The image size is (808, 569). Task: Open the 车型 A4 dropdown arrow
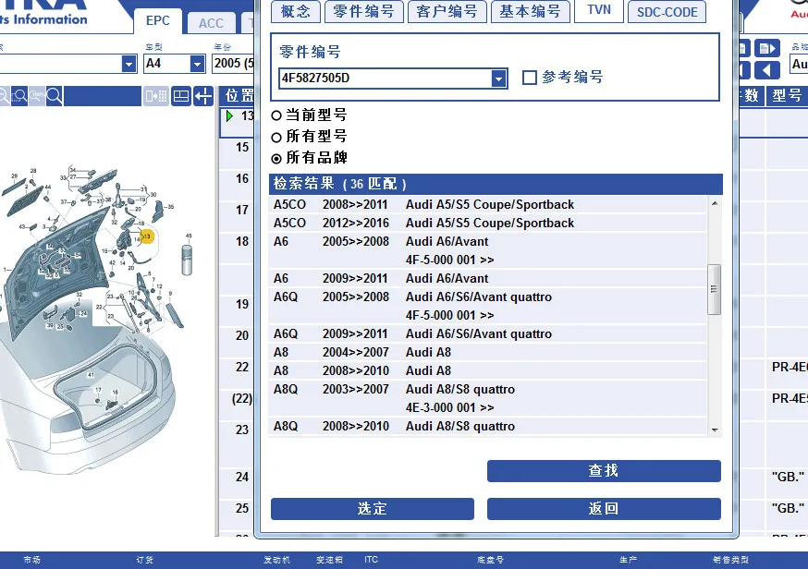coord(197,64)
